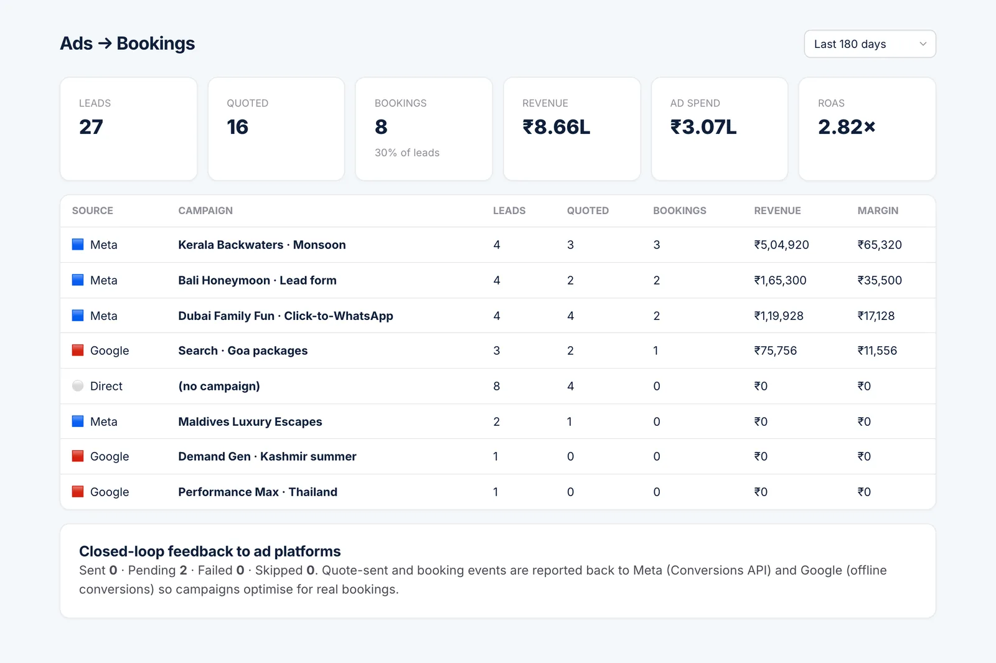Click the QUOTED column header in the table
The image size is (996, 663).
coord(588,210)
